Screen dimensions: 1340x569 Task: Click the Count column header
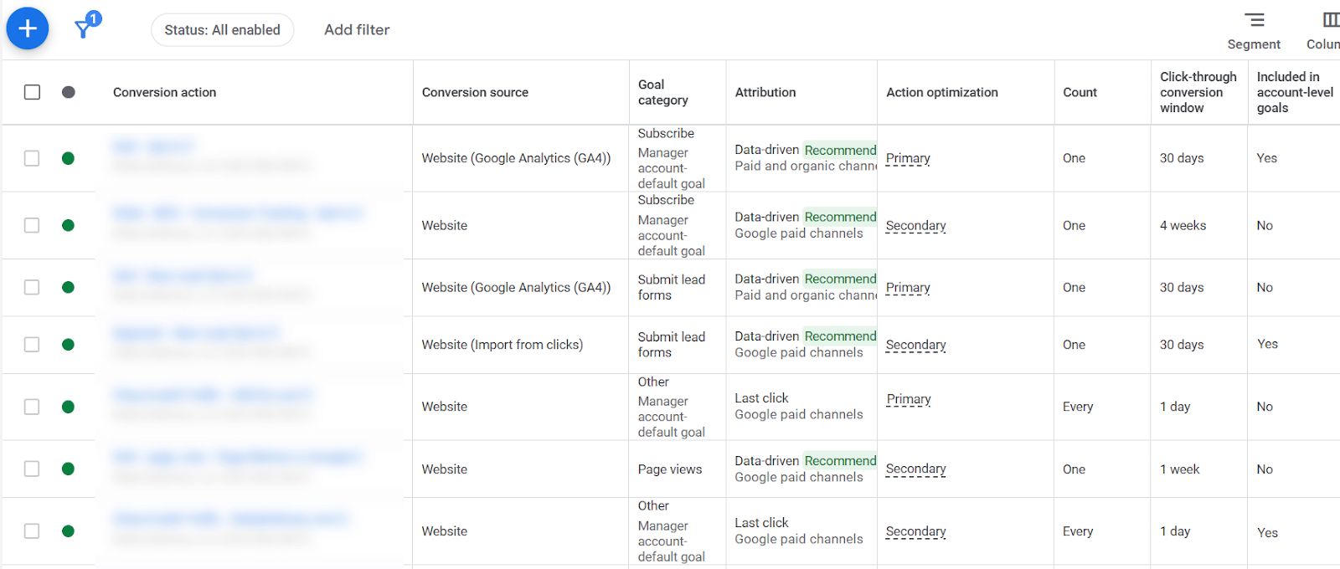pyautogui.click(x=1080, y=92)
